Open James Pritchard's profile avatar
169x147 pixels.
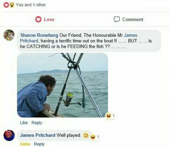click(x=9, y=135)
